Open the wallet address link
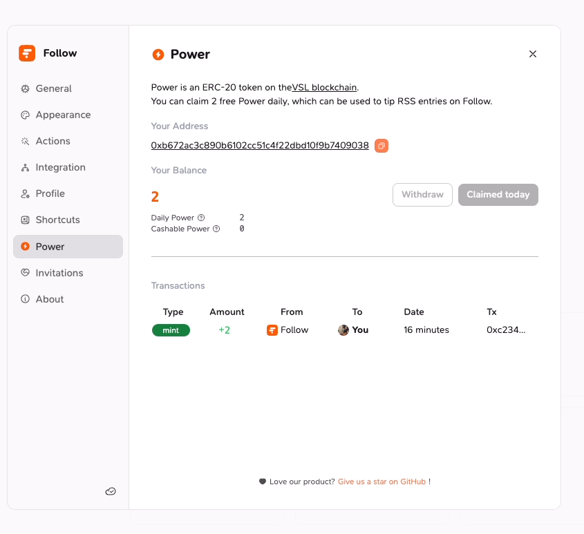Screen dimensions: 584x534 (260, 145)
